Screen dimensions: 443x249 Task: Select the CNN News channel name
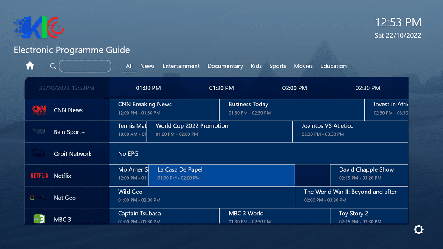click(x=68, y=110)
